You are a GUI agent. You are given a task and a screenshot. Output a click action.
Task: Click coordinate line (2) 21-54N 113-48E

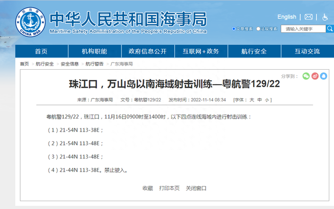(75, 143)
